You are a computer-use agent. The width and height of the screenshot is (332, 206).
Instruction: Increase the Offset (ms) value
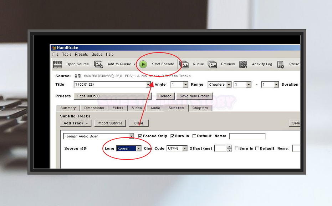tap(229, 147)
